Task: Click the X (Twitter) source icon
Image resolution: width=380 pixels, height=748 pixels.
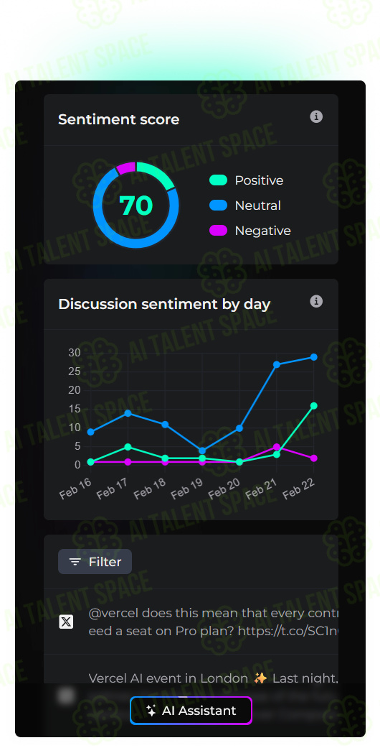Action: click(66, 622)
